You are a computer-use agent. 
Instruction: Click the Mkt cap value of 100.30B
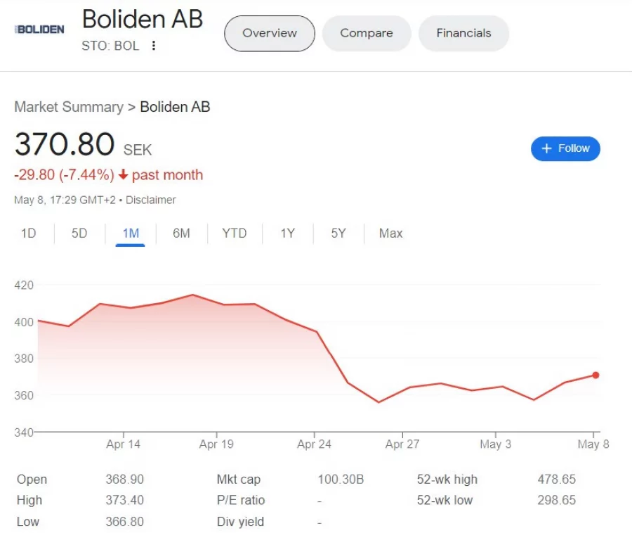[341, 479]
